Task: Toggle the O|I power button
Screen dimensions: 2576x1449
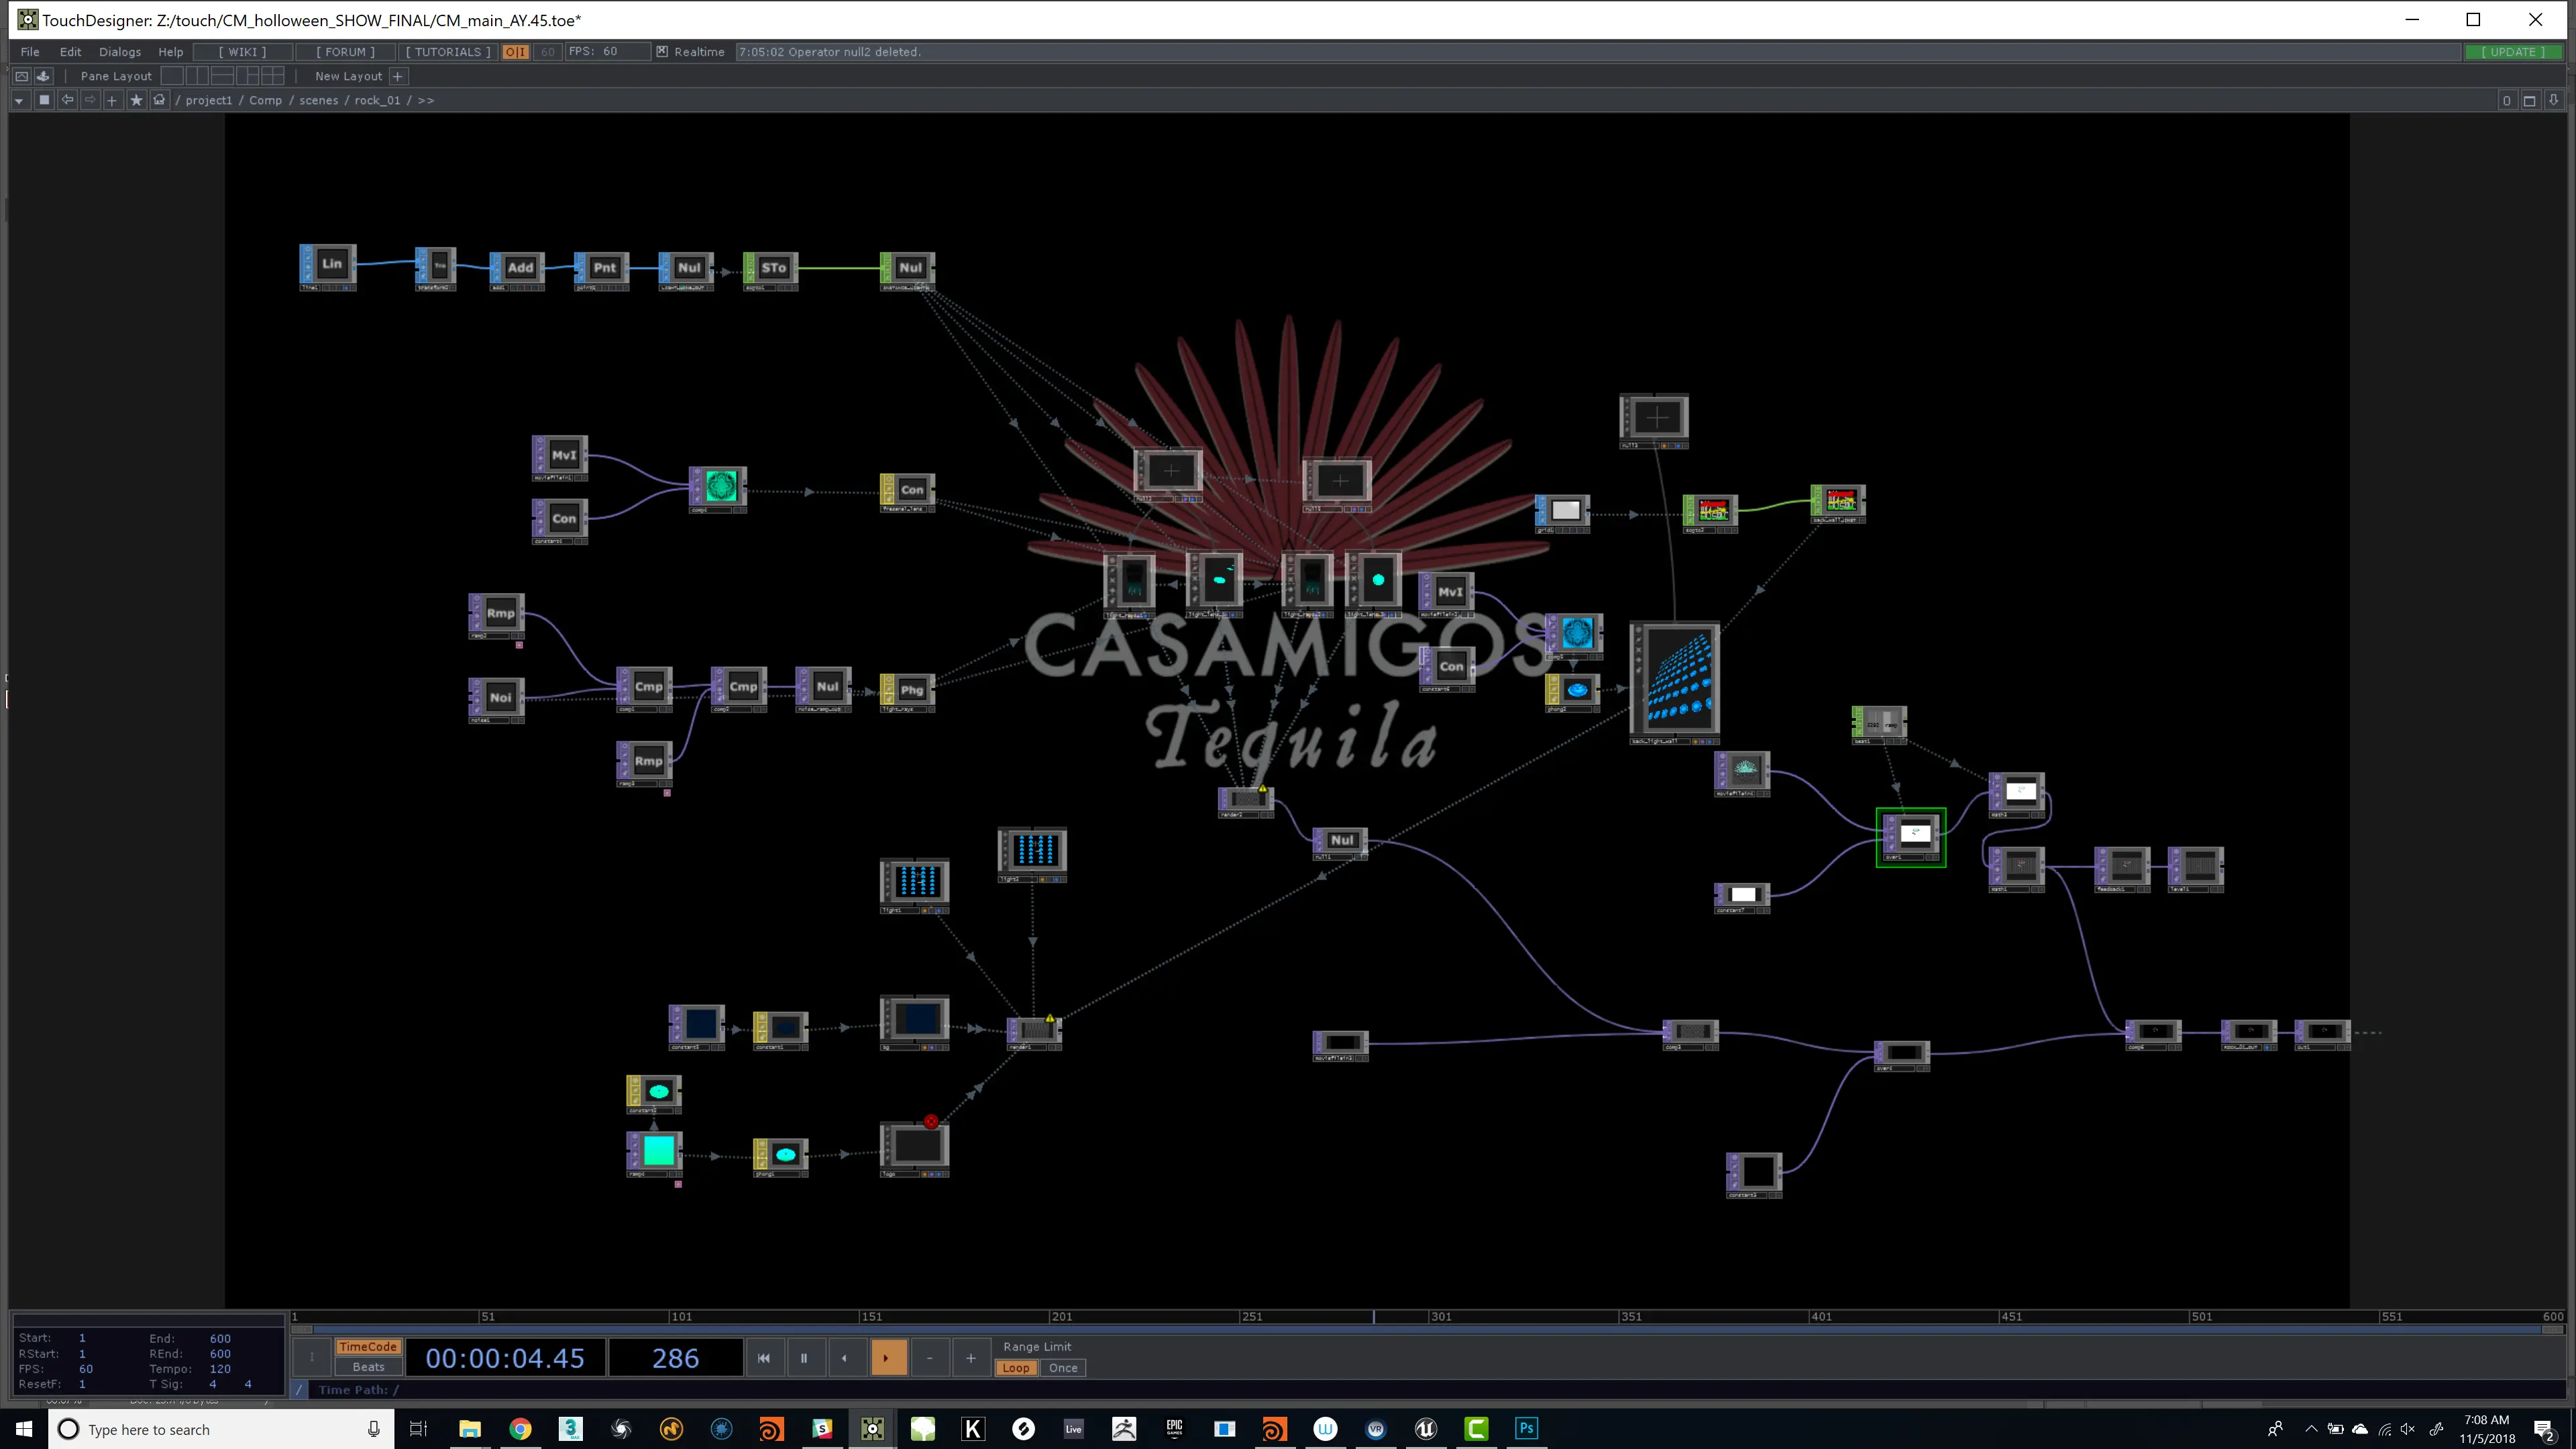Action: click(x=515, y=52)
